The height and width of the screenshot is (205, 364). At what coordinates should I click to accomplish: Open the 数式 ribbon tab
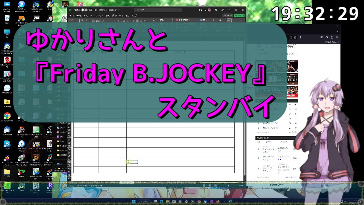(x=107, y=16)
